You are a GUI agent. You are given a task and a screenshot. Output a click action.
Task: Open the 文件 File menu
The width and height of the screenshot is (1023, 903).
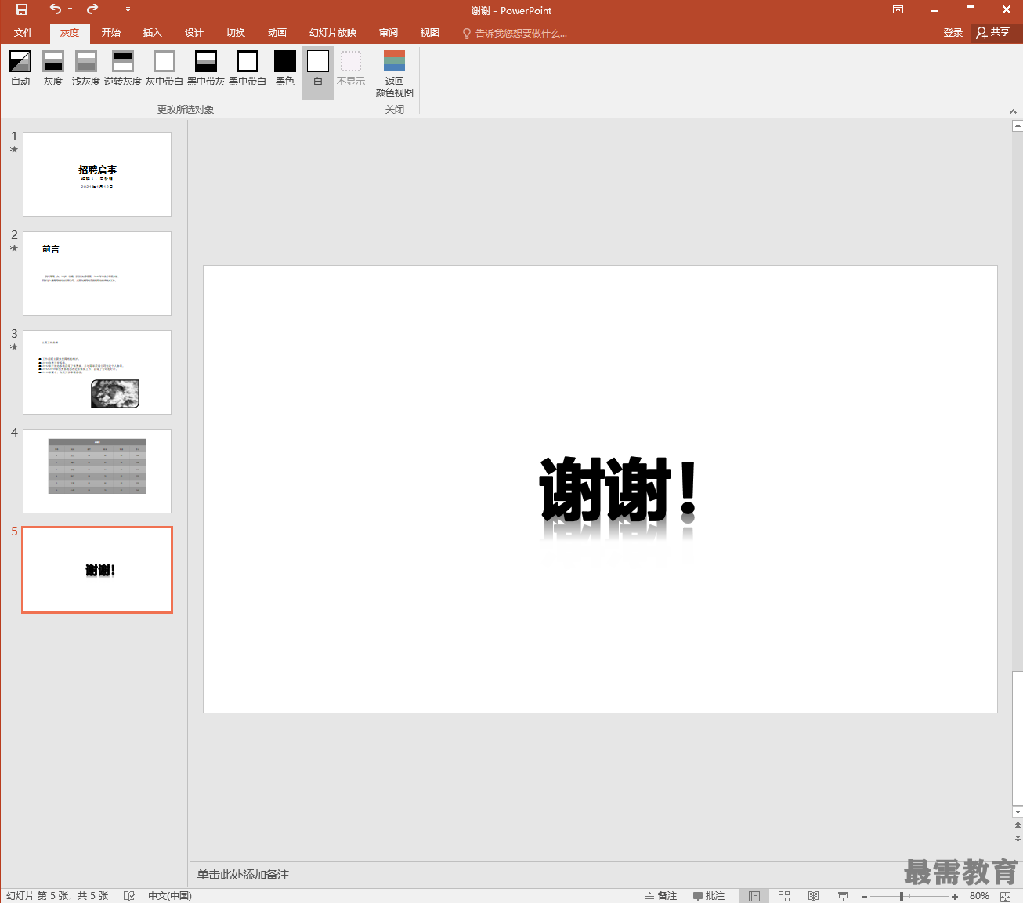23,33
